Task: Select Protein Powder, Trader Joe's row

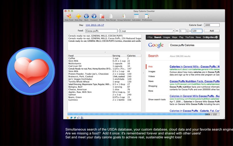Action: click(x=105, y=74)
